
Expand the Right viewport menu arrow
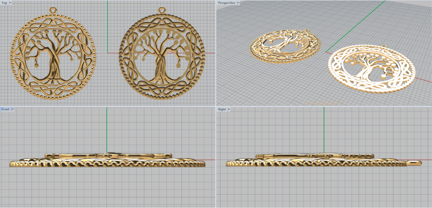point(229,109)
